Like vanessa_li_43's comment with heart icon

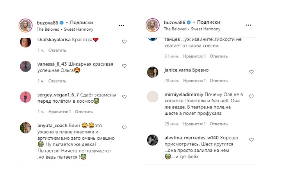click(124, 66)
